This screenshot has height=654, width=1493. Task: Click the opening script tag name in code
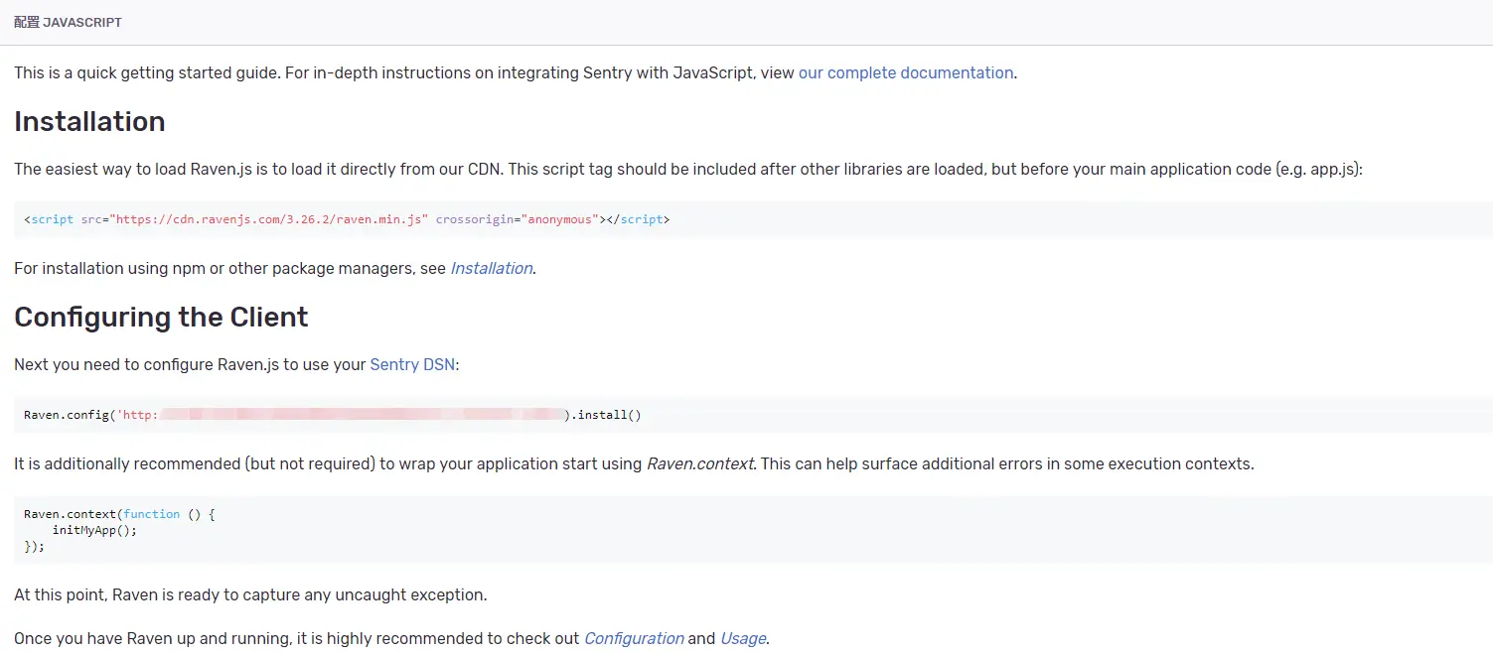52,219
